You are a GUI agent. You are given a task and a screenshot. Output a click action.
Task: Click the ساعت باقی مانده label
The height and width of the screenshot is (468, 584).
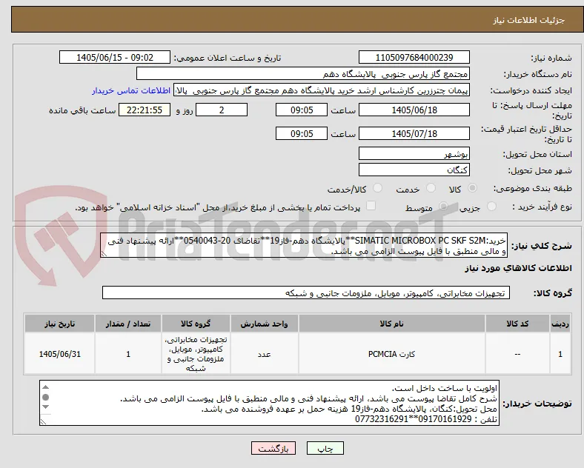pyautogui.click(x=82, y=110)
